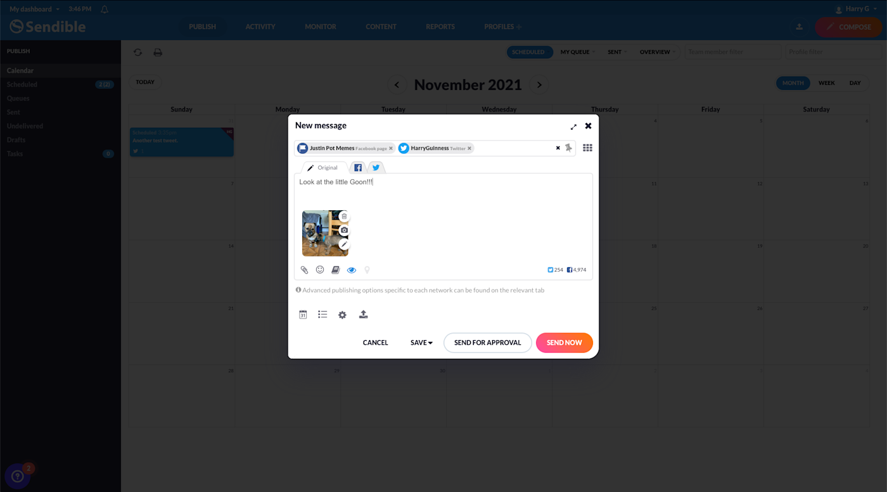Open the Harry G user menu
887x492 pixels.
point(857,9)
